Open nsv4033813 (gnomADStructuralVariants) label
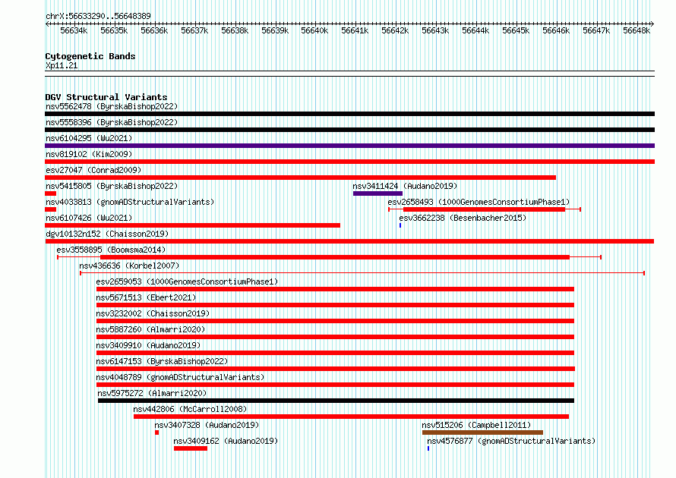 click(x=130, y=202)
